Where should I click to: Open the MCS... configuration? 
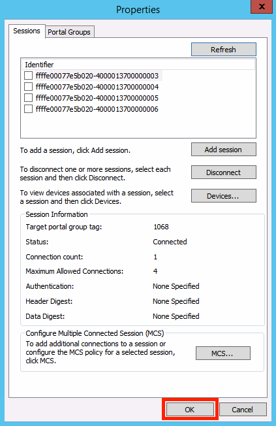(x=223, y=353)
